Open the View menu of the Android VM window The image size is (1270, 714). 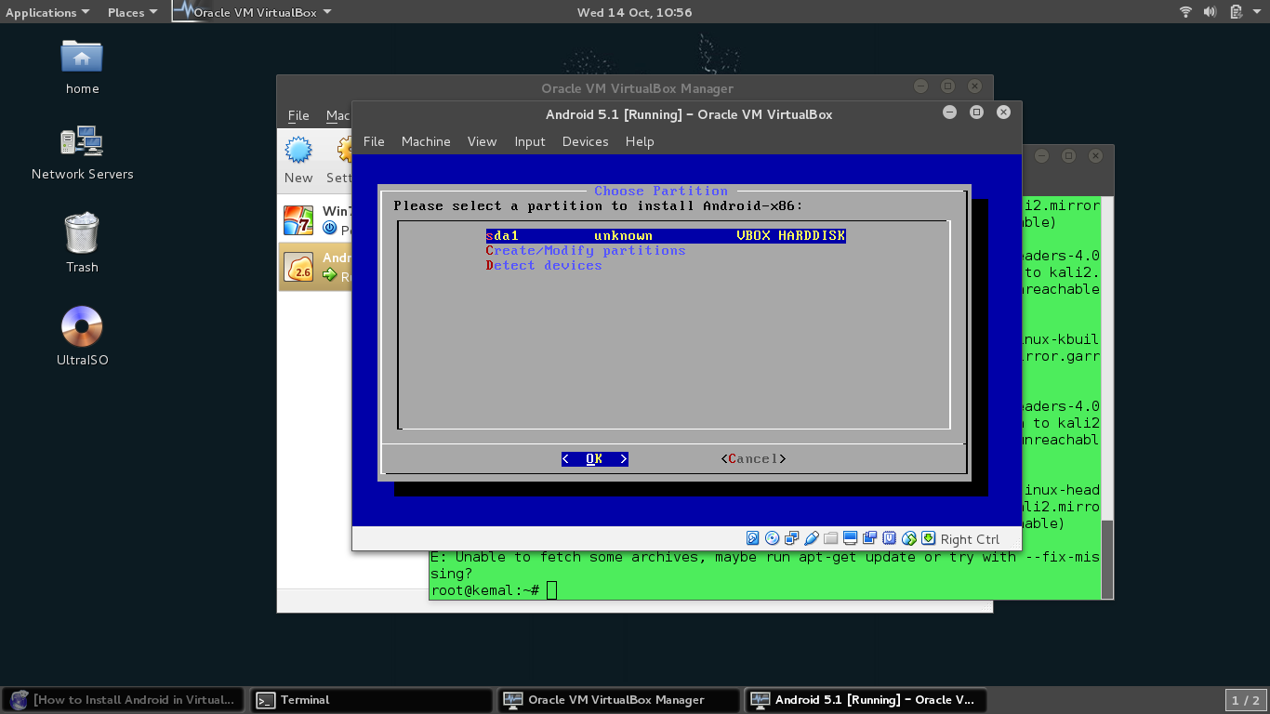click(482, 141)
